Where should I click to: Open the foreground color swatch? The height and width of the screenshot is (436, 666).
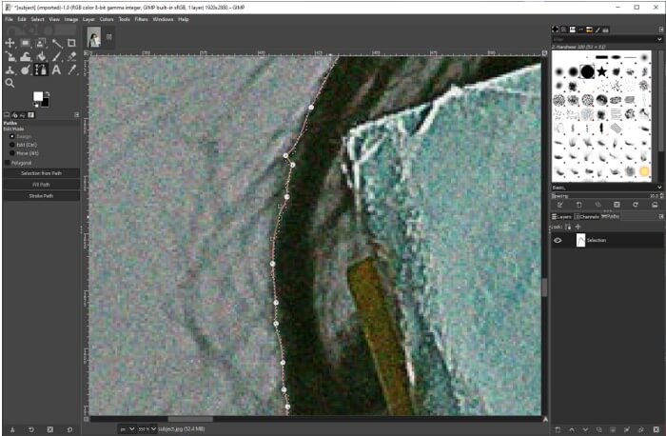(x=38, y=96)
